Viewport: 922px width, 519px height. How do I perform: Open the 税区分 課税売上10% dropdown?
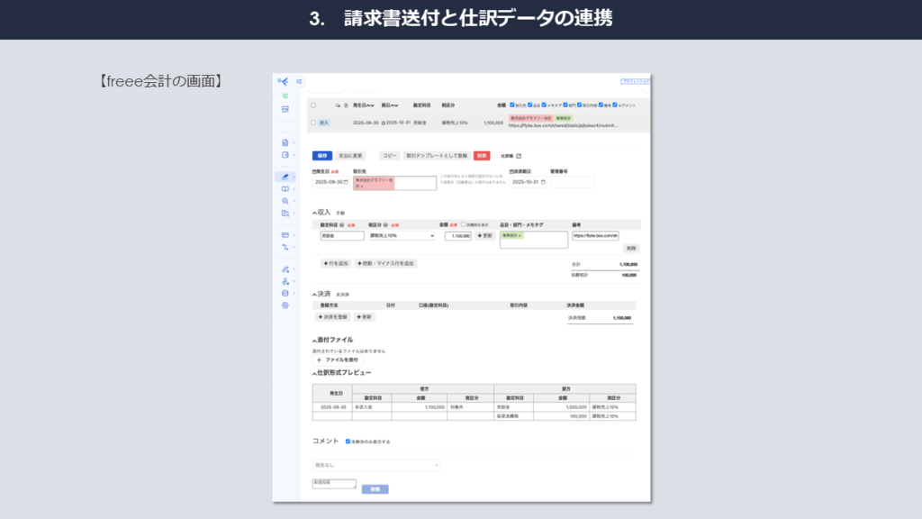pyautogui.click(x=401, y=236)
